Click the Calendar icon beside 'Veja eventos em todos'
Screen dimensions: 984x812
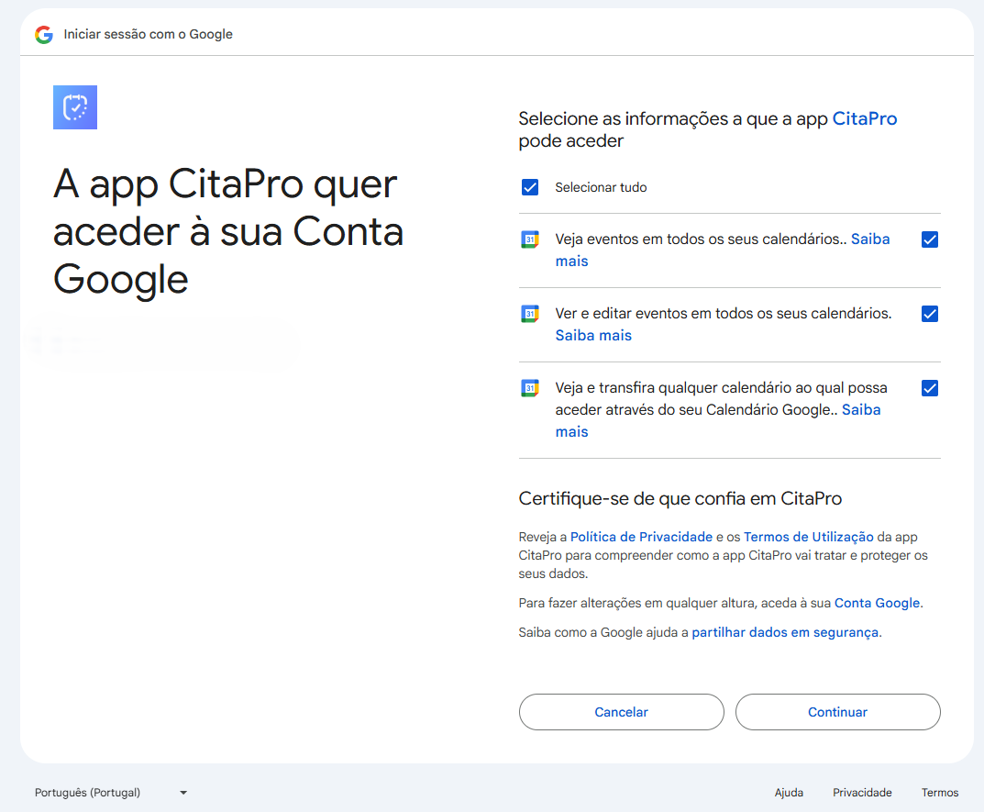pos(530,239)
